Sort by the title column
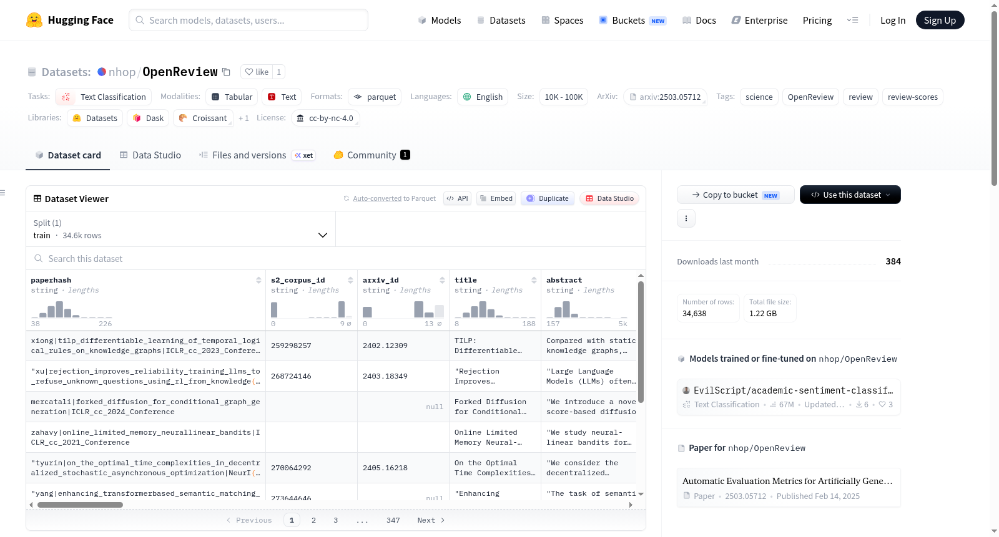Image resolution: width=999 pixels, height=537 pixels. tap(534, 280)
